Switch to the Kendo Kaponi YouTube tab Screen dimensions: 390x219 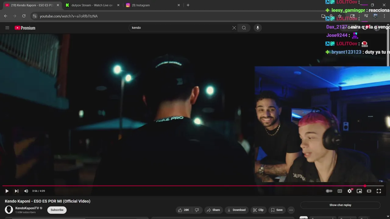click(32, 5)
